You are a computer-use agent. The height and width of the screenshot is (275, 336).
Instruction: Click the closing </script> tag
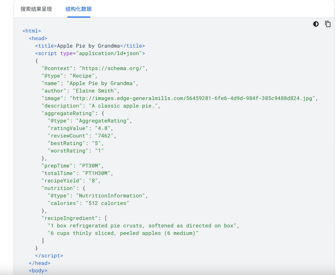click(49, 256)
